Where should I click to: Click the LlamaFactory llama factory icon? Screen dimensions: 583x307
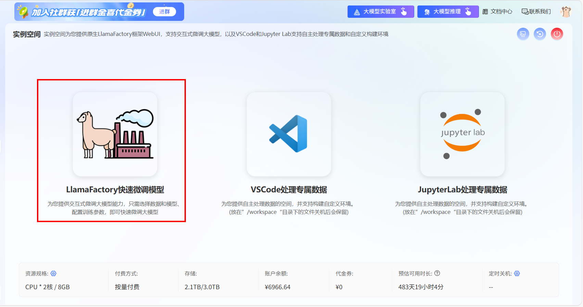[115, 134]
